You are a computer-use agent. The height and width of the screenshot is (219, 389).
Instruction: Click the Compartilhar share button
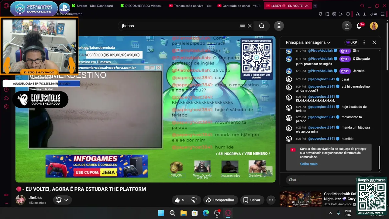(220, 200)
